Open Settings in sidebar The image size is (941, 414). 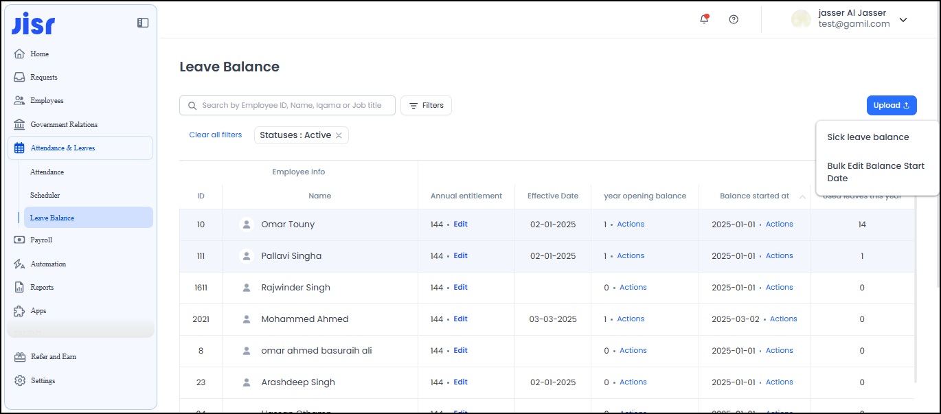tap(43, 380)
